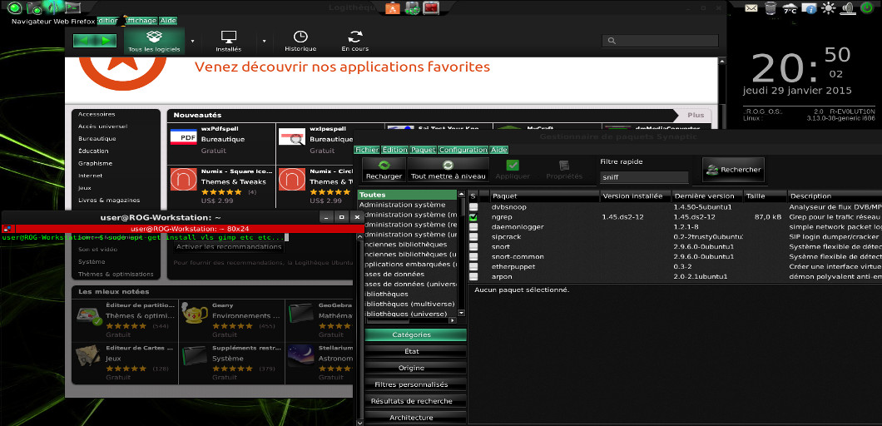The width and height of the screenshot is (882, 426).
Task: Toggle the ngrep package checkbox
Action: tap(473, 216)
